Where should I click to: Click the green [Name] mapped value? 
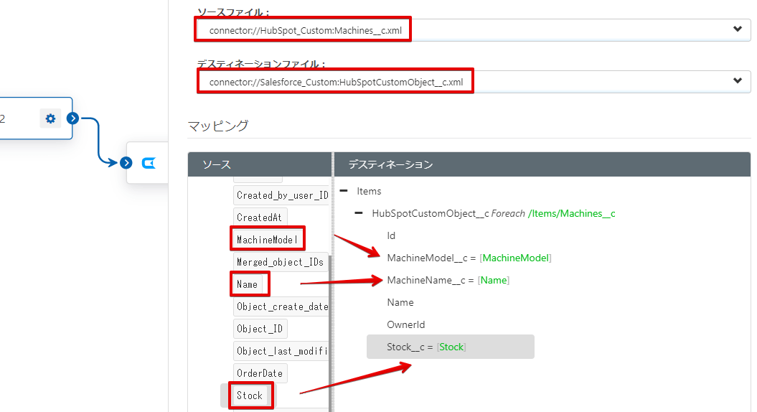pyautogui.click(x=494, y=280)
